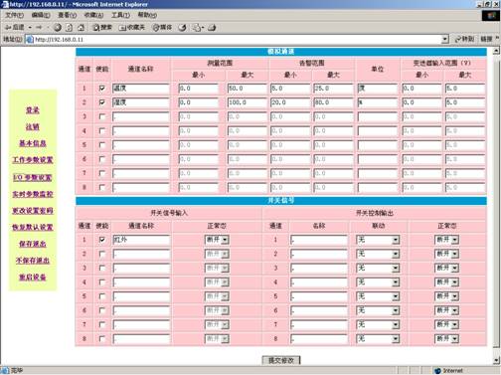
Task: Open the 文件(F) menu
Action: pyautogui.click(x=15, y=15)
